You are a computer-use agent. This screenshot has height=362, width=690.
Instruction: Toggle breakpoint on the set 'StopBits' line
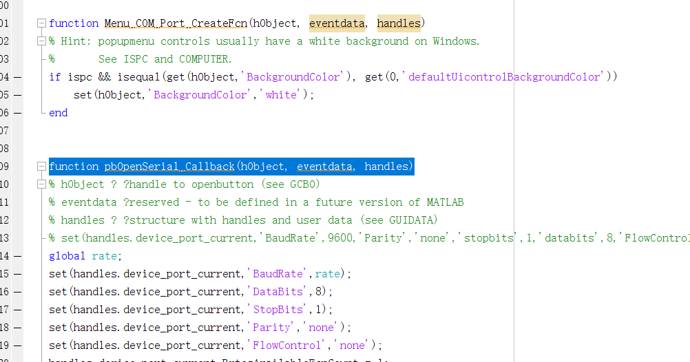point(18,310)
